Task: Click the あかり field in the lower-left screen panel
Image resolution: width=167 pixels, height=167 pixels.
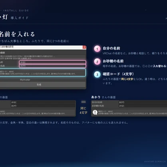Action: (x=43, y=106)
